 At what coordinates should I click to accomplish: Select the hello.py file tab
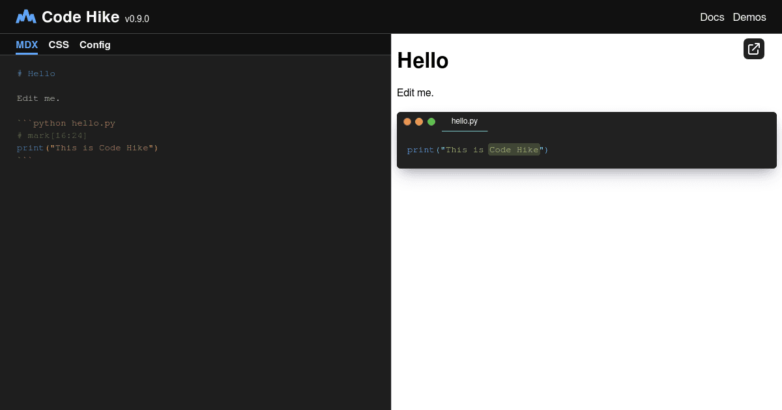tap(465, 121)
